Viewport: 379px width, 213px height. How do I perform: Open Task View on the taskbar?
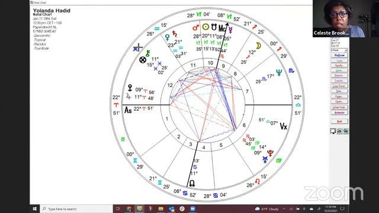(x=118, y=209)
